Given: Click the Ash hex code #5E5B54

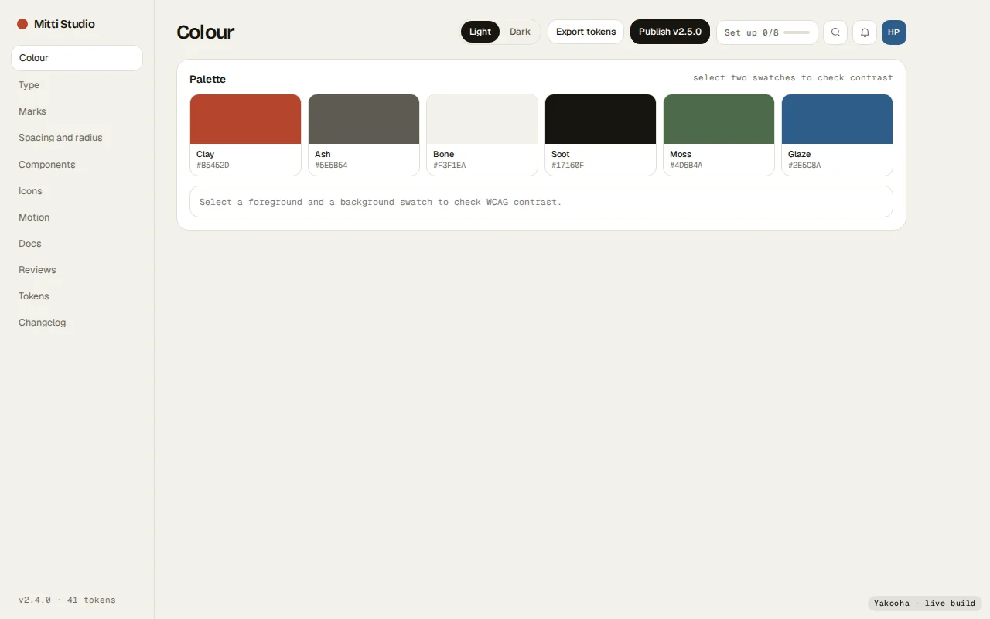Looking at the screenshot, I should tap(331, 166).
